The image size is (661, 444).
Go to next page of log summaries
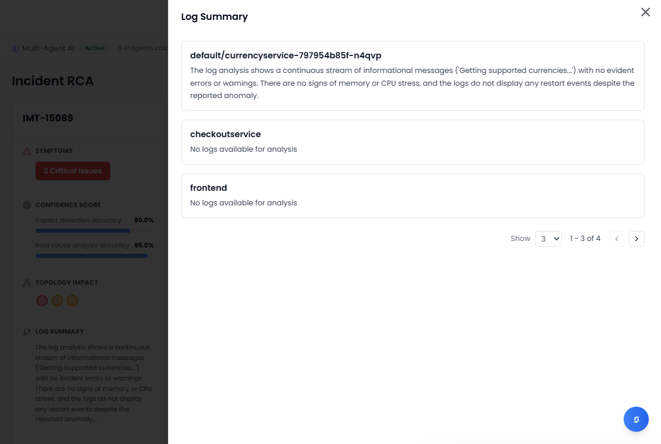click(636, 239)
